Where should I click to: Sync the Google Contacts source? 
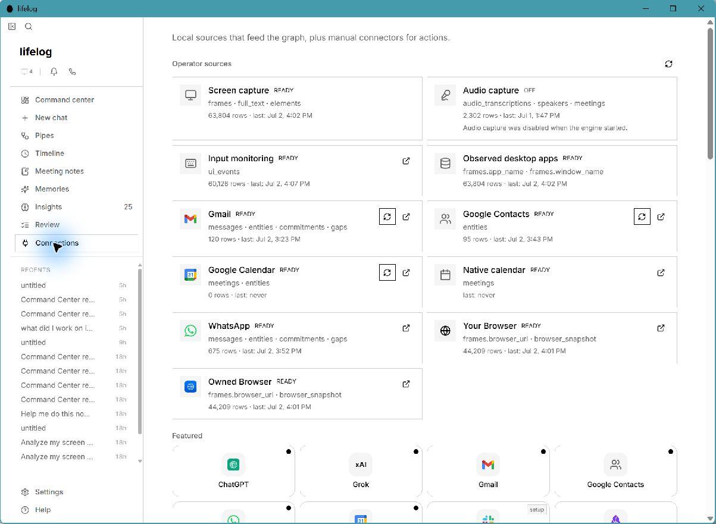[642, 217]
